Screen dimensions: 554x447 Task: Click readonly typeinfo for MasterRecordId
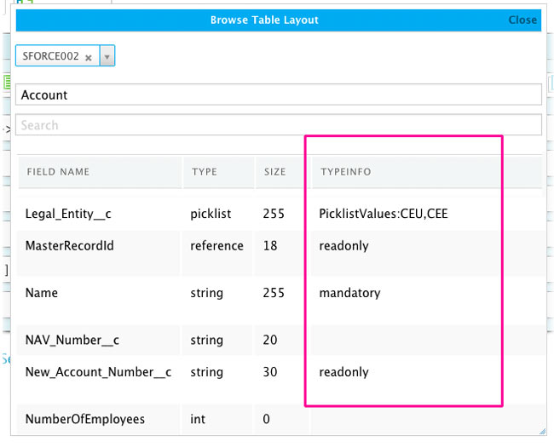343,246
